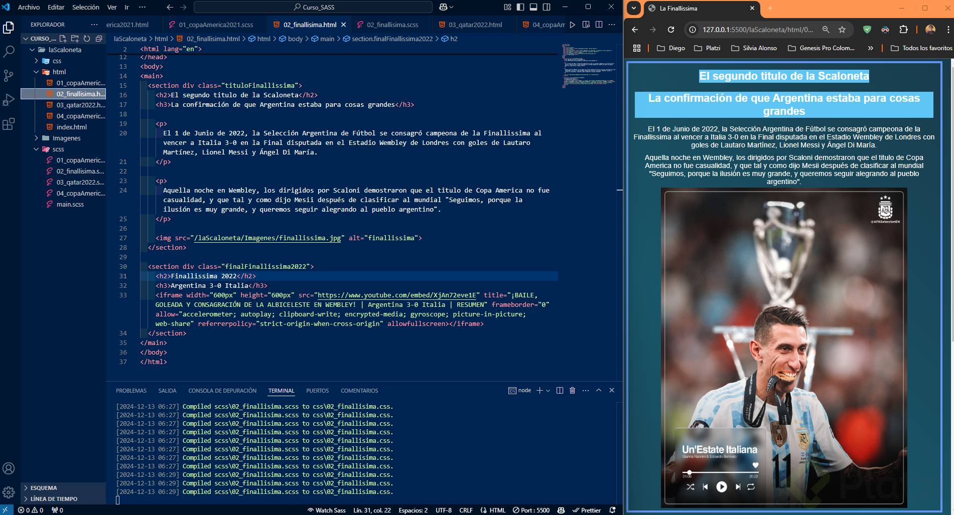Close the 02_finallisima.html editor tab
Image resolution: width=954 pixels, height=515 pixels.
click(x=343, y=25)
